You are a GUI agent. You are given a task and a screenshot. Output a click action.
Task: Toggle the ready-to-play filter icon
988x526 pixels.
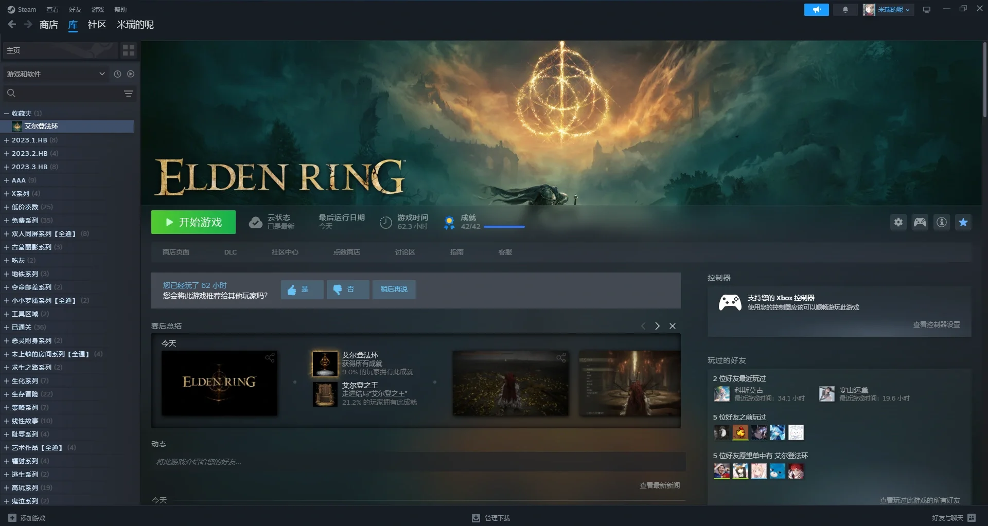[x=131, y=74]
